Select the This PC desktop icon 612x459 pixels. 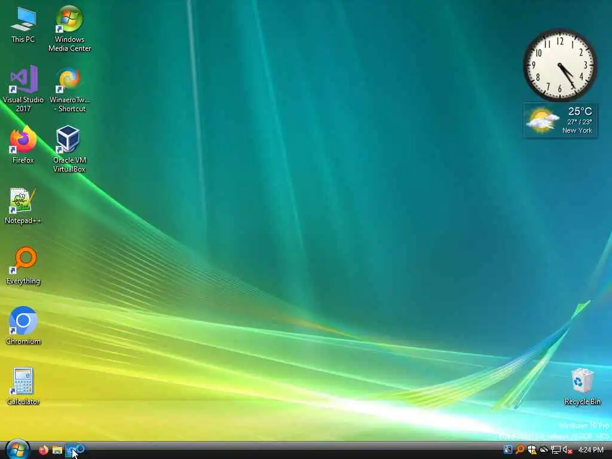pos(23,25)
